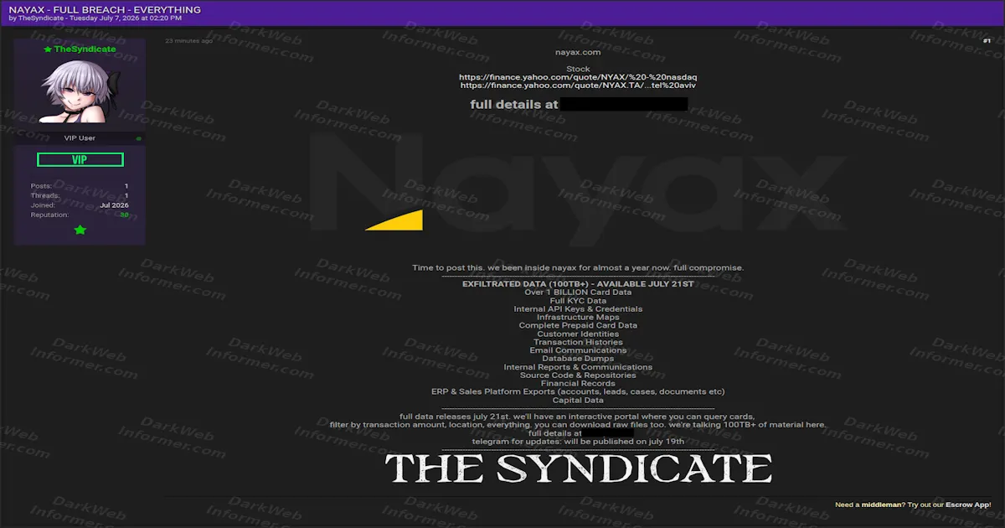
Task: Open the Escrow App link
Action: click(967, 505)
